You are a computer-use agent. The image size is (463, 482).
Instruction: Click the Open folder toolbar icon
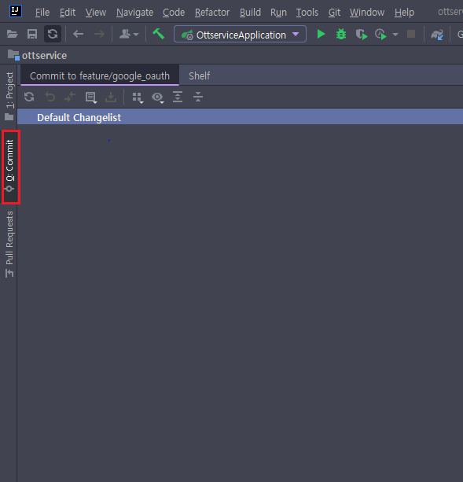pyautogui.click(x=12, y=34)
